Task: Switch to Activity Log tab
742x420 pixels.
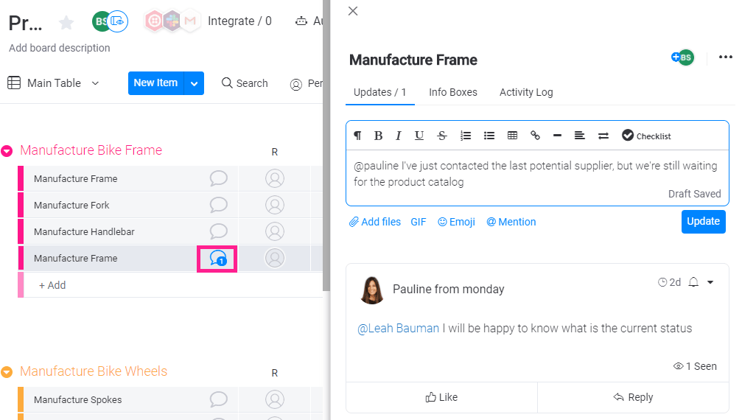Action: pos(526,92)
